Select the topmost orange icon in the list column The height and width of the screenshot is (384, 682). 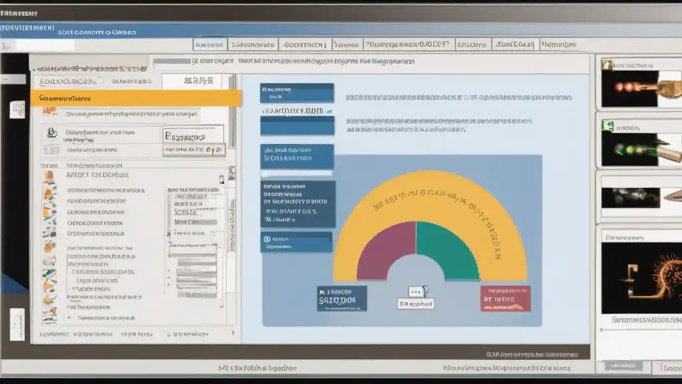point(49,176)
